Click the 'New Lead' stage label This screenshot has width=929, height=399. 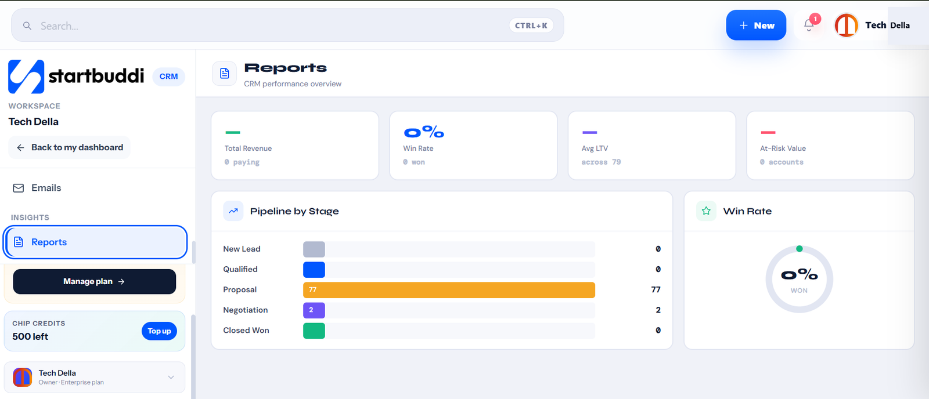[242, 249]
